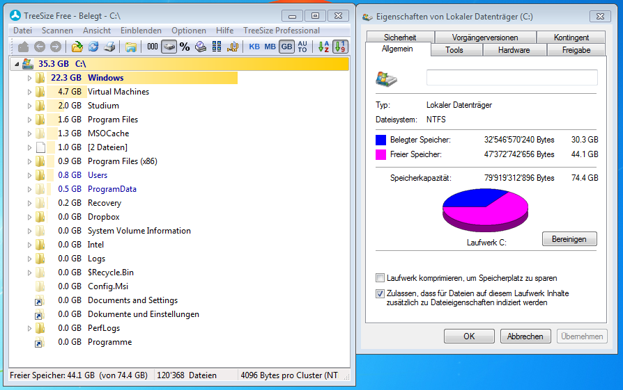
Task: Open the select directory to scan icon
Action: click(77, 47)
